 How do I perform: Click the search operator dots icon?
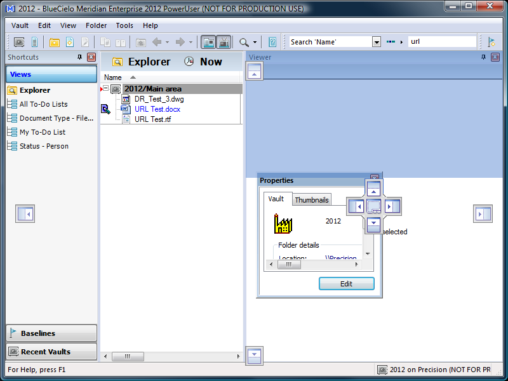tap(391, 42)
